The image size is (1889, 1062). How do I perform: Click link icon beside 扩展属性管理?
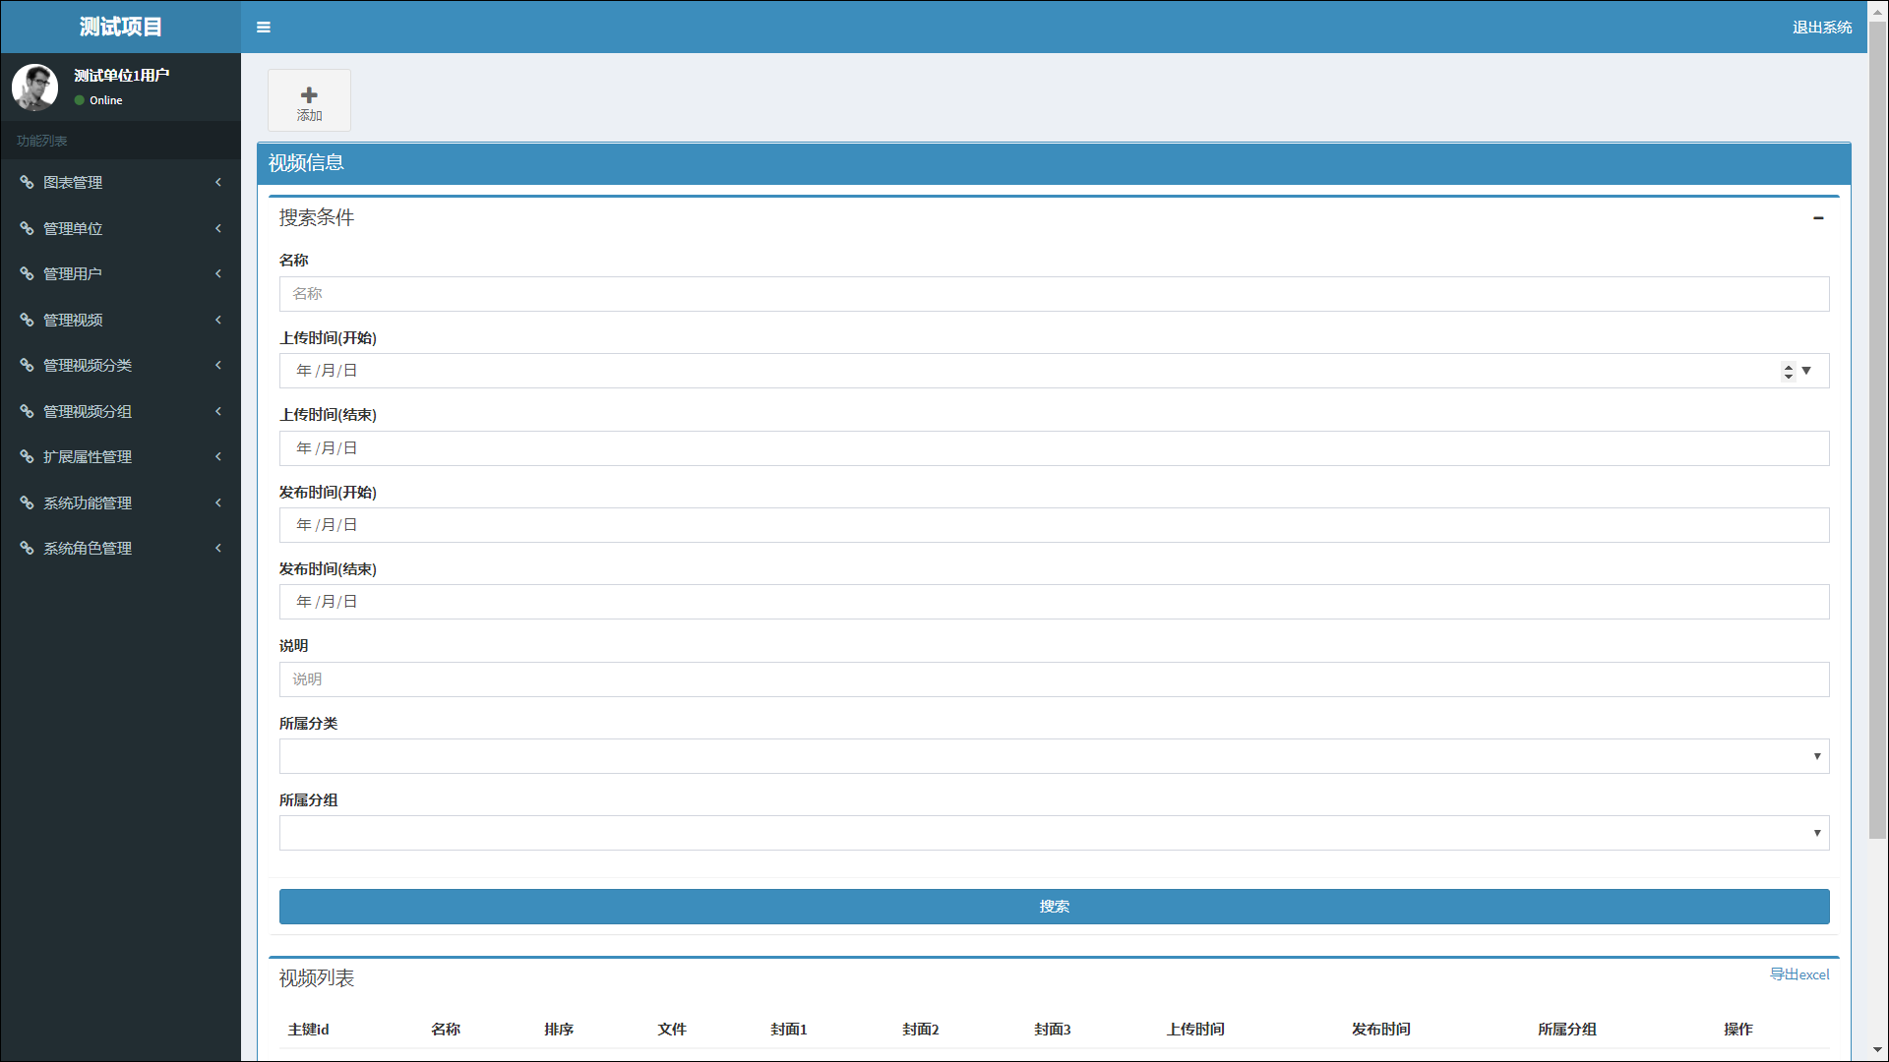click(x=27, y=456)
